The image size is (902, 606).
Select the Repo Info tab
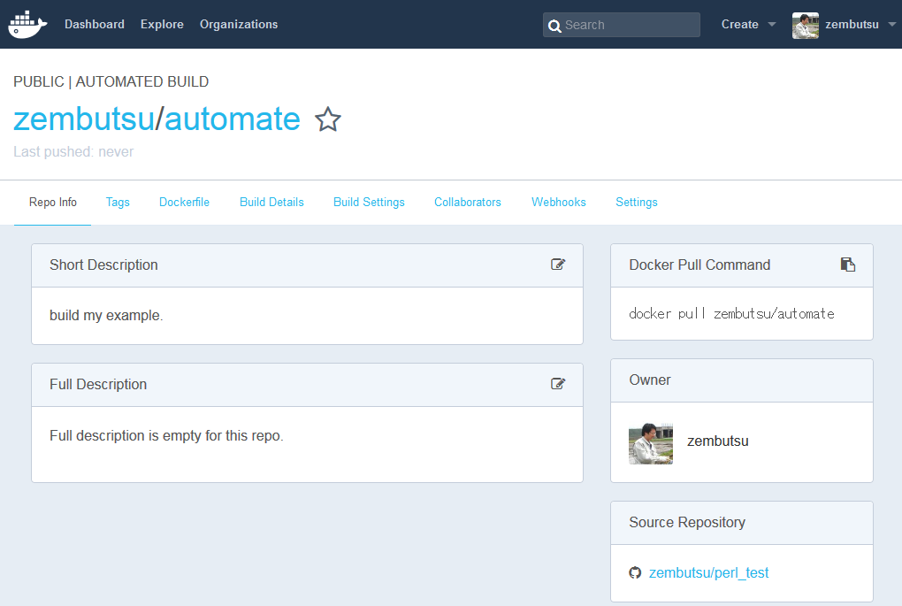point(53,202)
